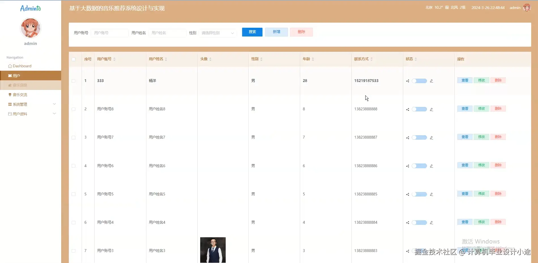Viewport: 538px width, 263px height.
Task: Click the 用户资料 menu item
Action: pos(31,114)
